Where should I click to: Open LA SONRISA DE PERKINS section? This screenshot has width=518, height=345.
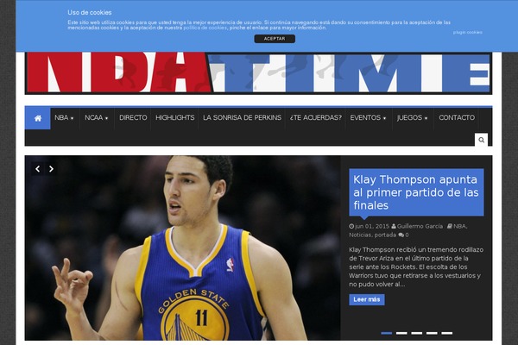pos(242,118)
